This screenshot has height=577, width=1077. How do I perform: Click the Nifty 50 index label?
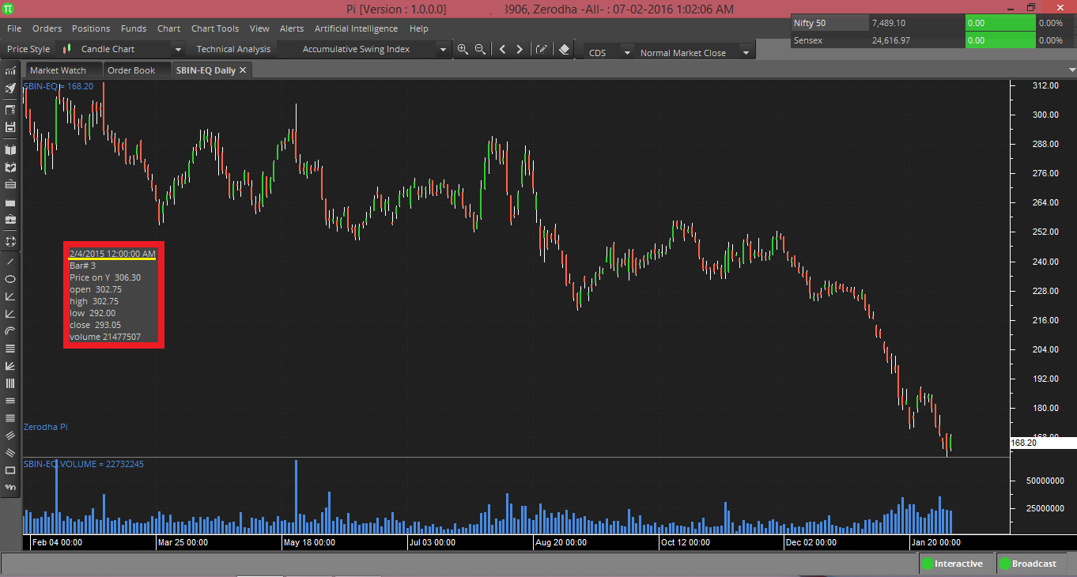[x=810, y=23]
